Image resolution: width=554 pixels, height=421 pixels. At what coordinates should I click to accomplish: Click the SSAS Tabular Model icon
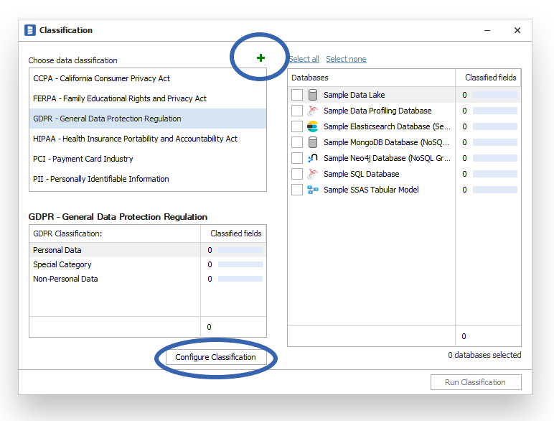click(x=312, y=190)
